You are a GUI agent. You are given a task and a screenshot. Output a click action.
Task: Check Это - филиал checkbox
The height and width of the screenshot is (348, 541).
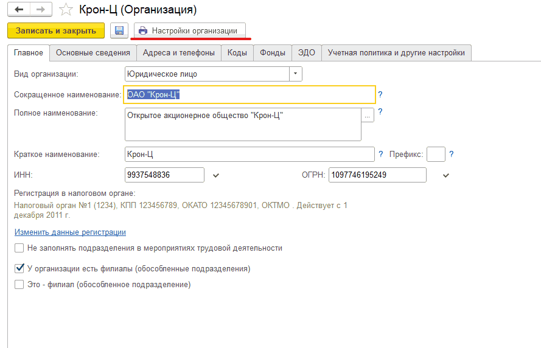[x=19, y=285]
